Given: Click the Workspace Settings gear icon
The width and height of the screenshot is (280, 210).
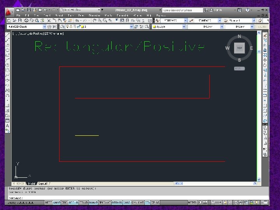Looking at the screenshot, I should 49,26.
